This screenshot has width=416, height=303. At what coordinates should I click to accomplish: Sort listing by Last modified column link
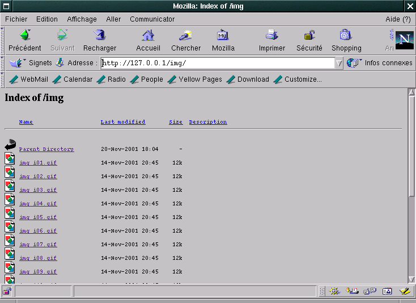tap(123, 122)
